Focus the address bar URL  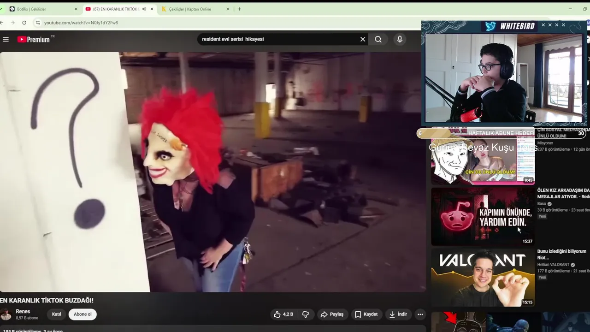[81, 23]
